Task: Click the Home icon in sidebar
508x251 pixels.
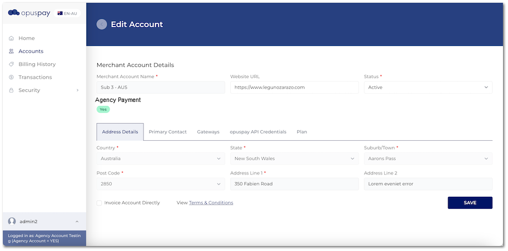Action: (12, 38)
